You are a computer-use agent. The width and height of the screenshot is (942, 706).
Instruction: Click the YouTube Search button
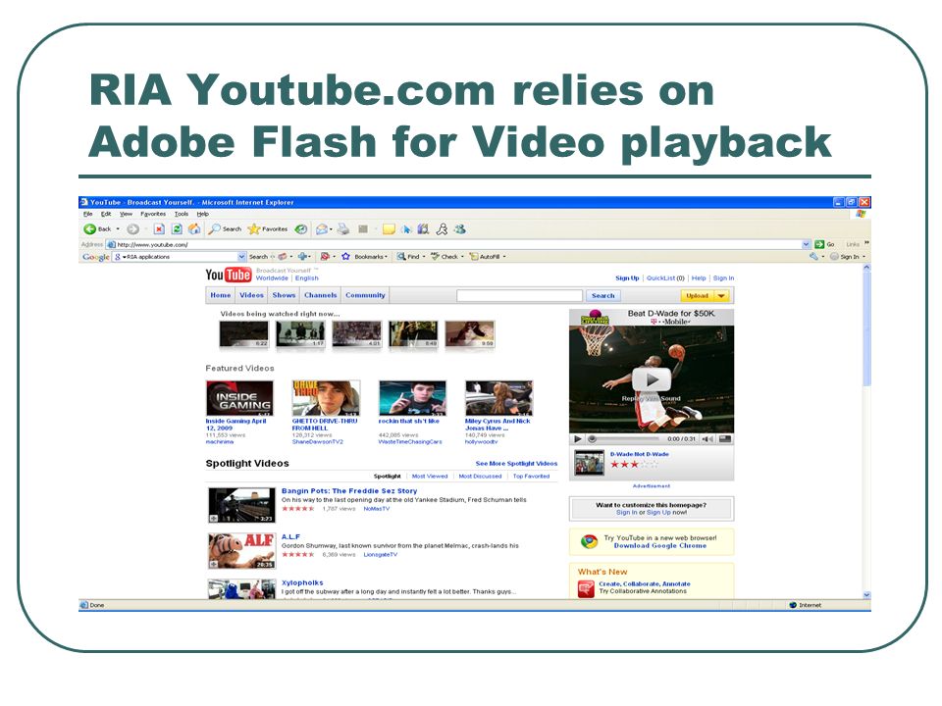[602, 296]
